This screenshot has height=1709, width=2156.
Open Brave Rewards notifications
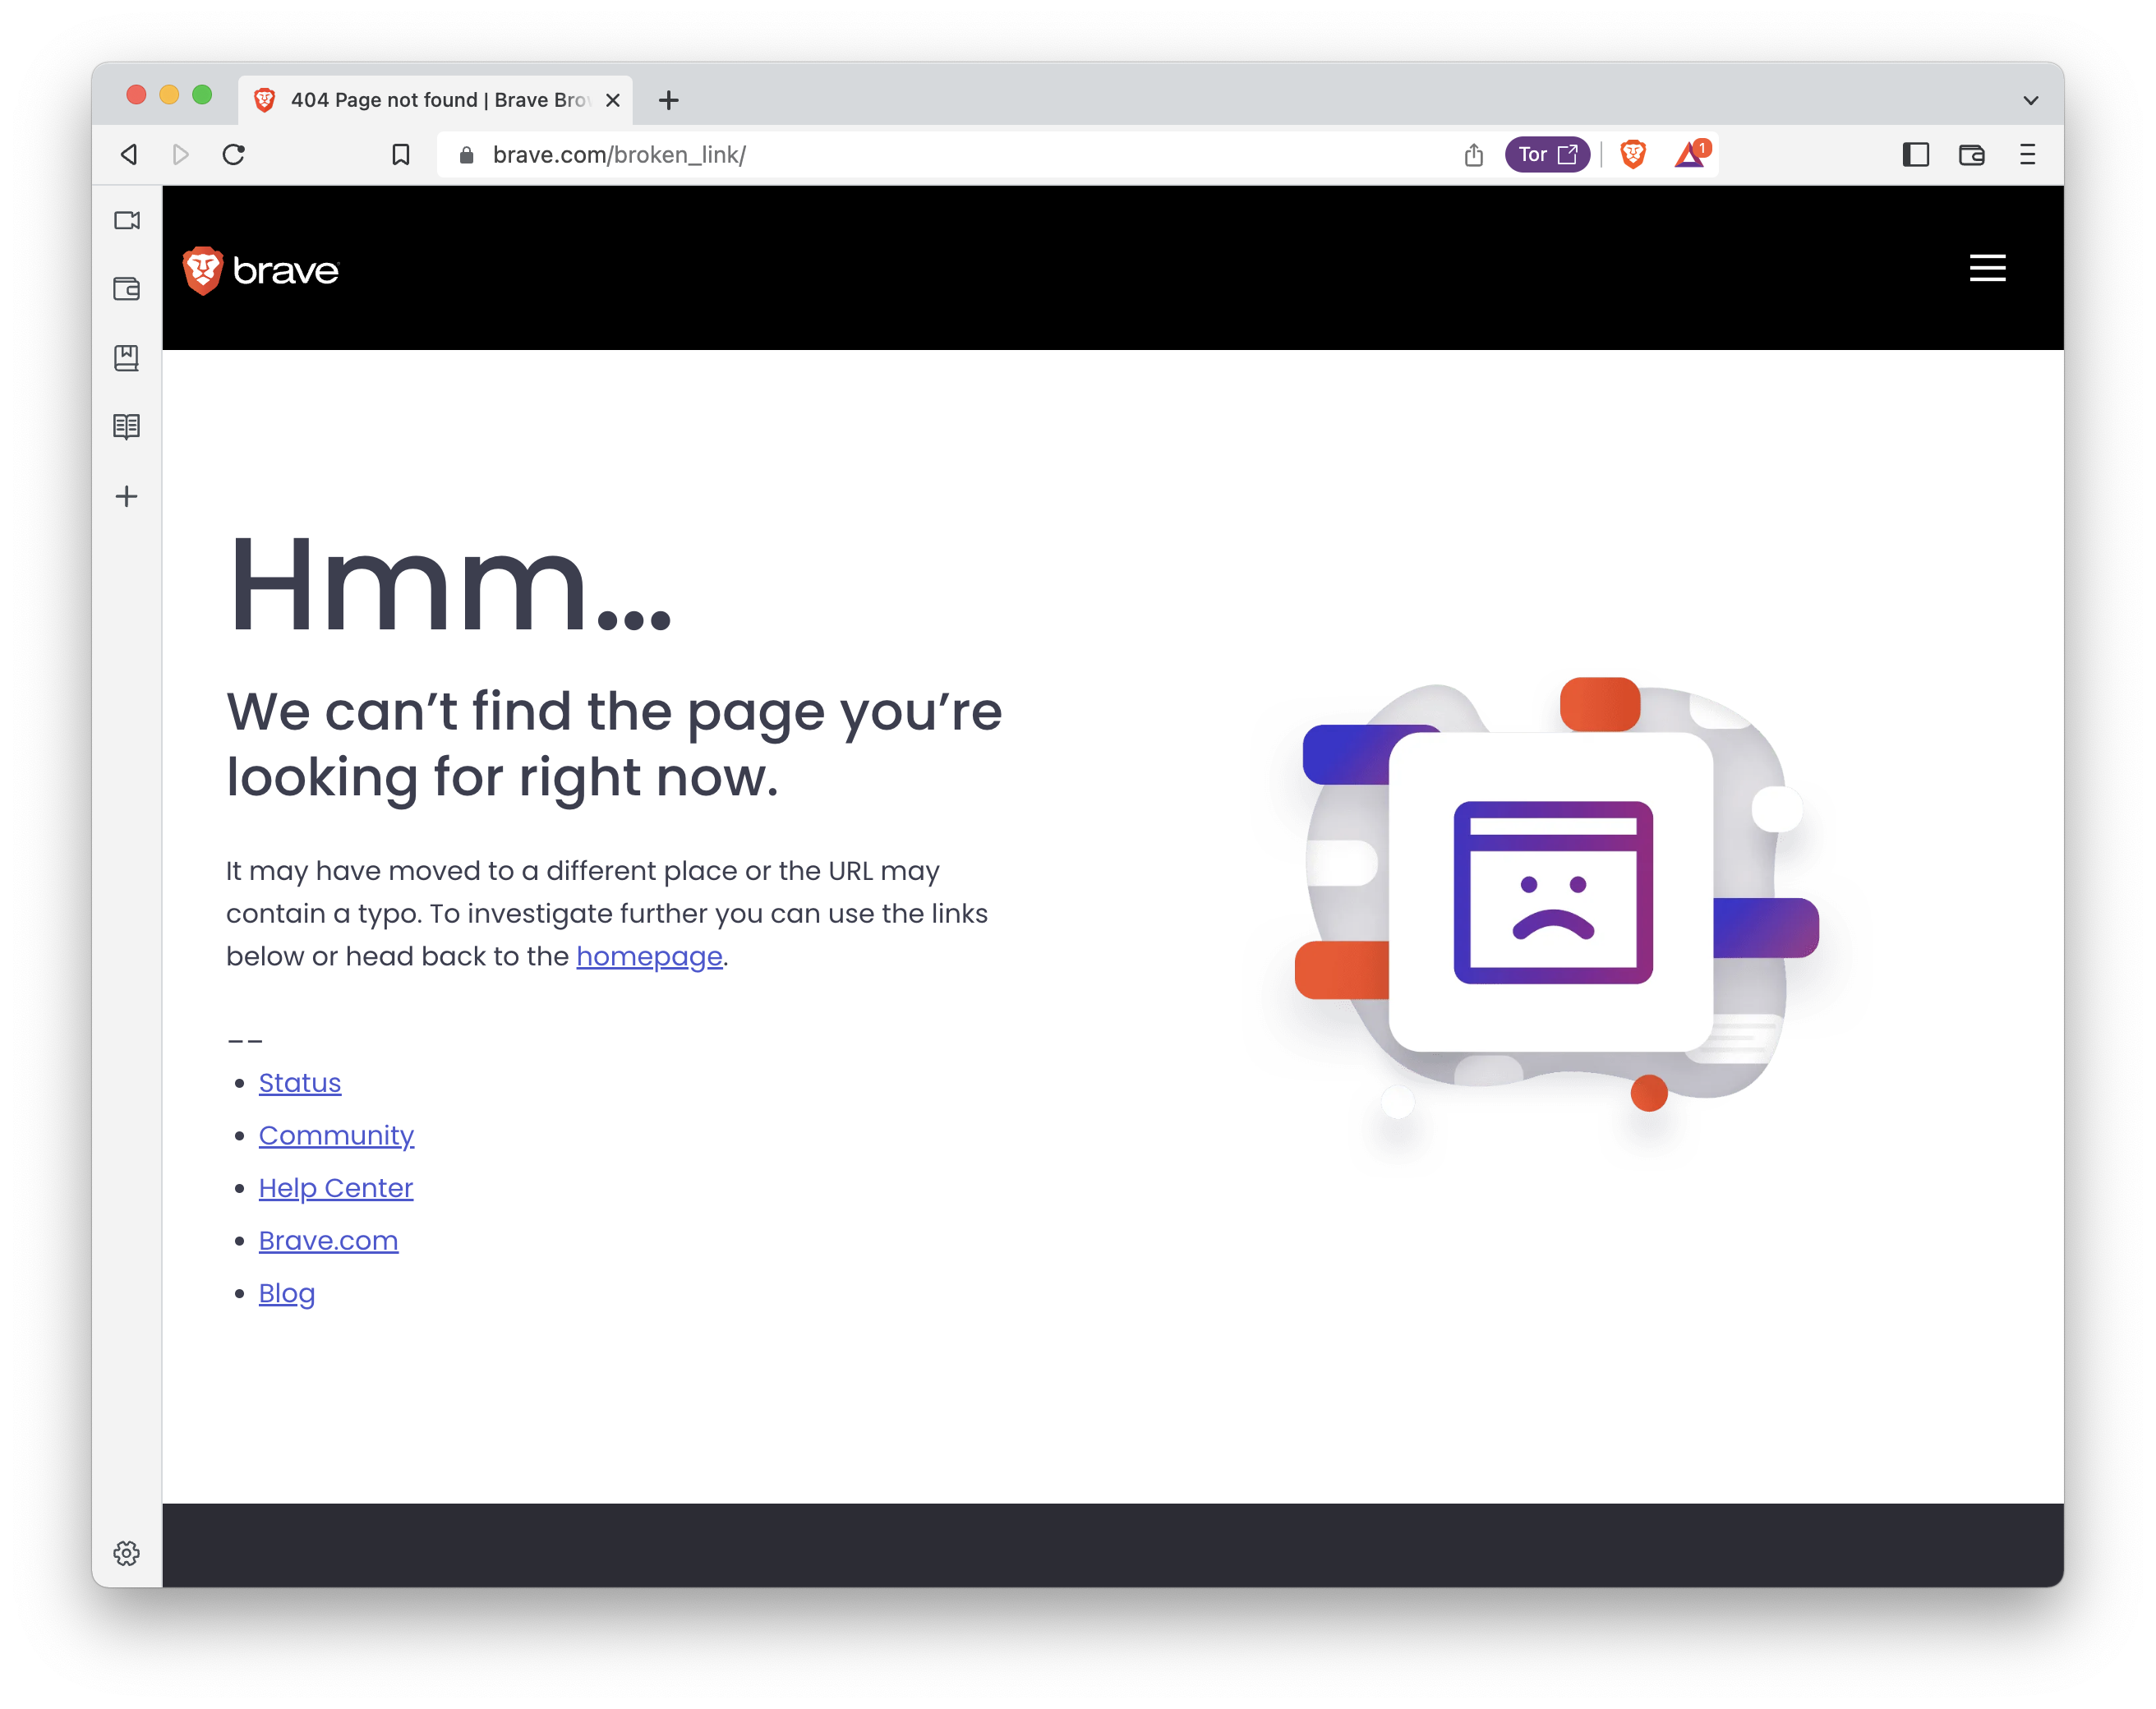pyautogui.click(x=1690, y=154)
